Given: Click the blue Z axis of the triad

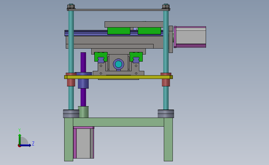Looking at the screenshot, I should tap(26, 145).
